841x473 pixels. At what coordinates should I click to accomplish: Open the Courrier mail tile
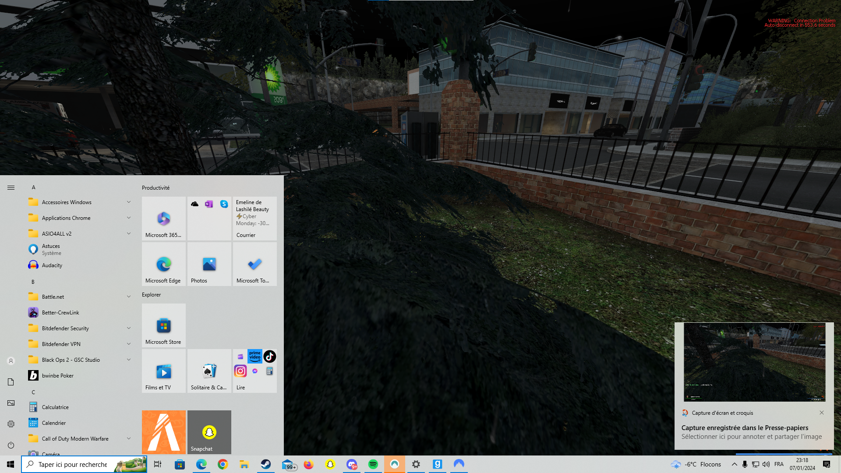[x=255, y=219]
